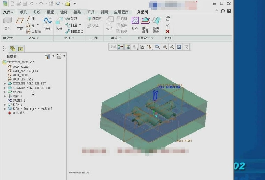Expand the 曲面设计 group dropdown
The height and width of the screenshot is (180, 265).
145,38
